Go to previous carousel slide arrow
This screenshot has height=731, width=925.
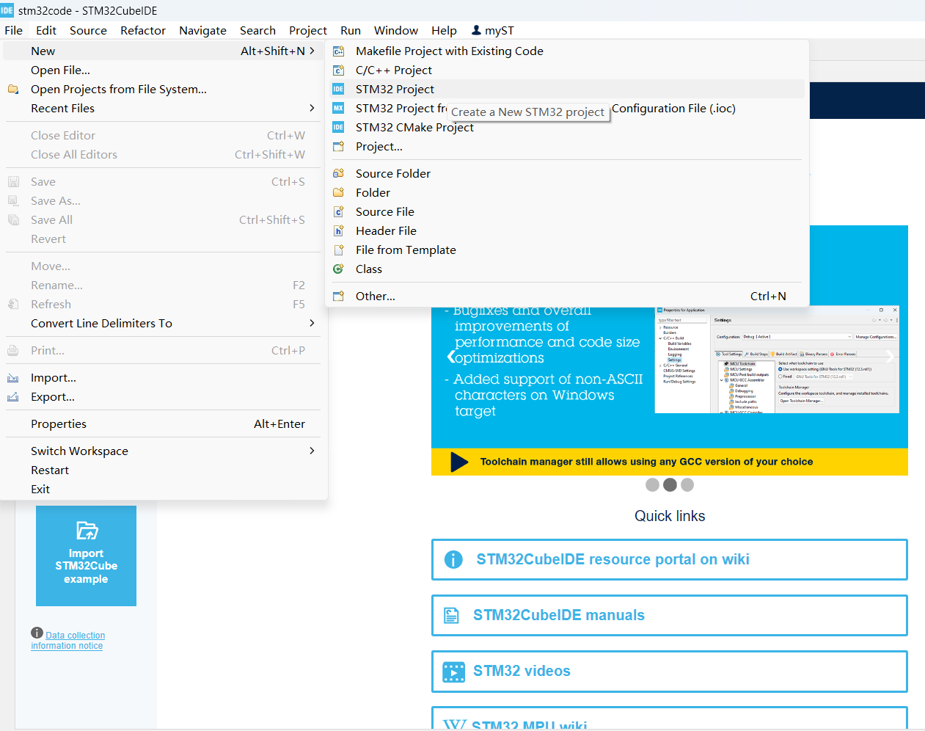451,357
